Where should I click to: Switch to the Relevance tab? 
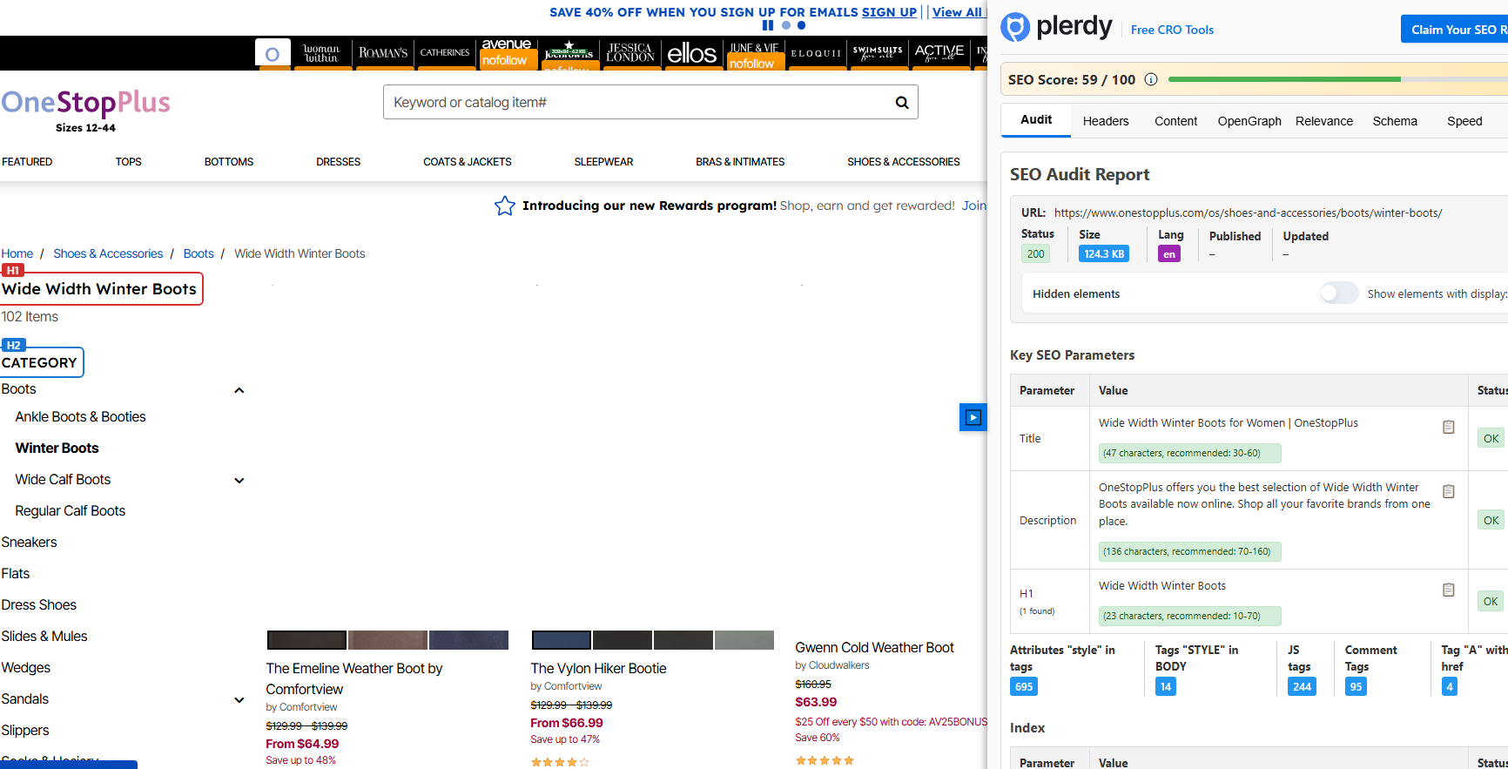(x=1324, y=121)
